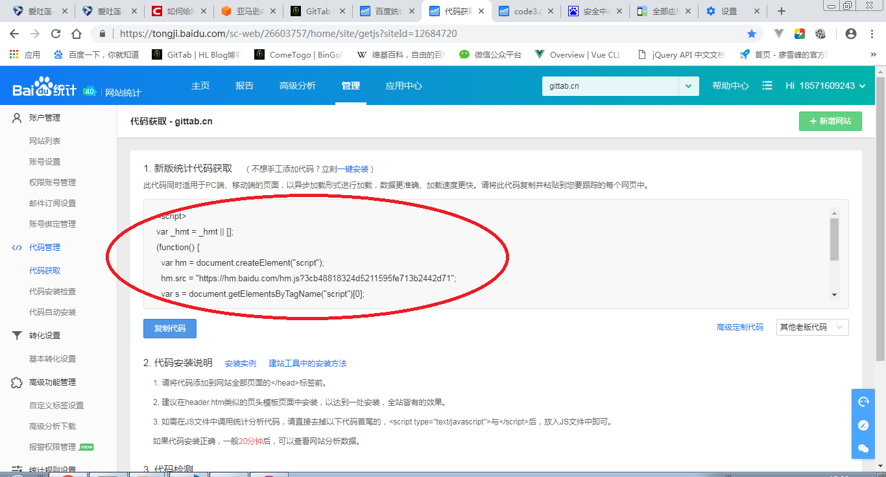Open a new browser tab
886x477 pixels.
(x=782, y=11)
